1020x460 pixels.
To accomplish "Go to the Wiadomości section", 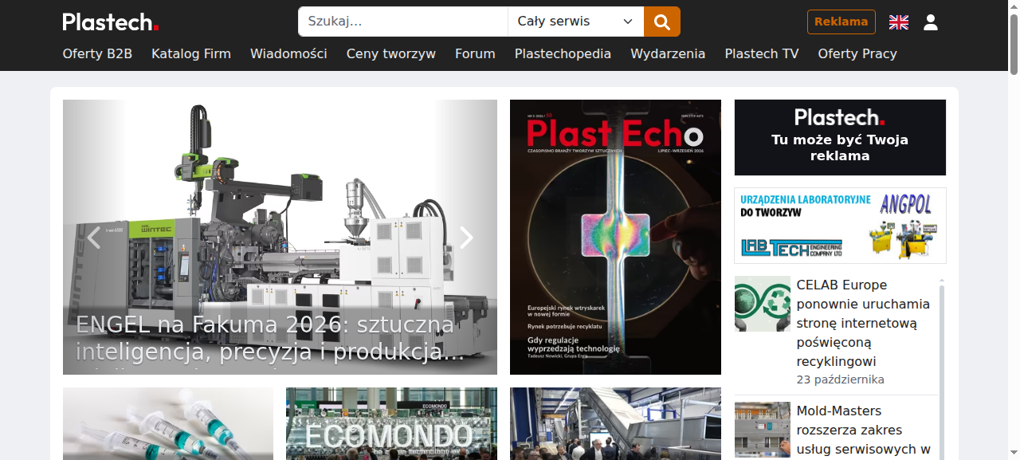I will [288, 53].
